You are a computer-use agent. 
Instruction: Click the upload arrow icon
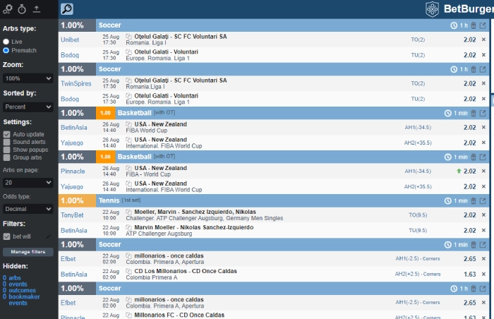click(x=37, y=9)
